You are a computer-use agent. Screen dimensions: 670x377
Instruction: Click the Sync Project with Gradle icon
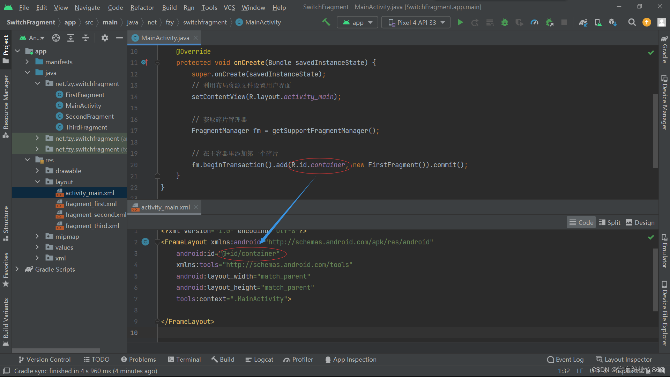click(x=583, y=22)
